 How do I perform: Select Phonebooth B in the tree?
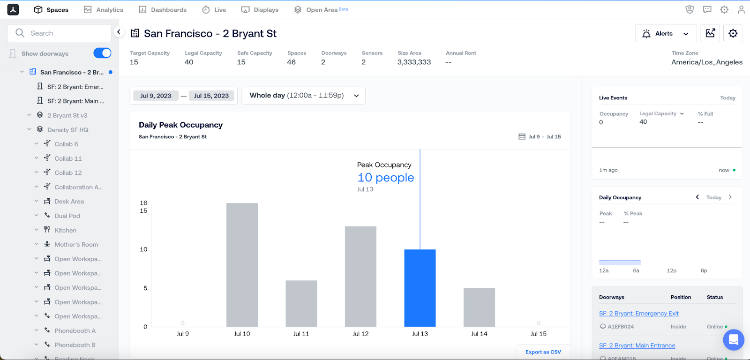pos(75,345)
